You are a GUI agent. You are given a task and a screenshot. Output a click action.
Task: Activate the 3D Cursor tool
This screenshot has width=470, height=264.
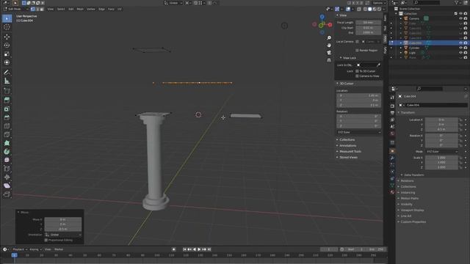pos(7,27)
